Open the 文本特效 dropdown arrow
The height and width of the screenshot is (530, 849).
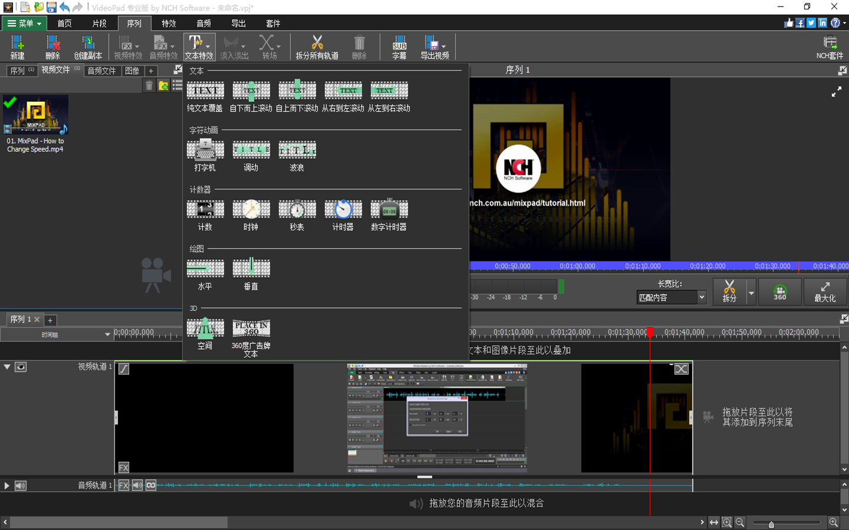pos(208,46)
